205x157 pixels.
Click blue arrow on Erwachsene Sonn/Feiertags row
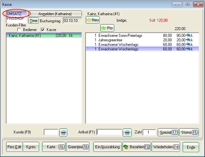coord(188,35)
